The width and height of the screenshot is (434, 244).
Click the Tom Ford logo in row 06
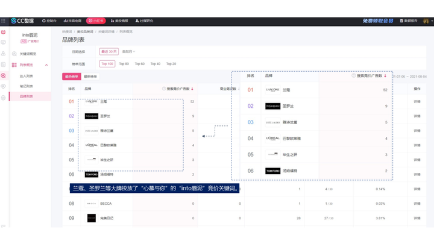click(92, 175)
